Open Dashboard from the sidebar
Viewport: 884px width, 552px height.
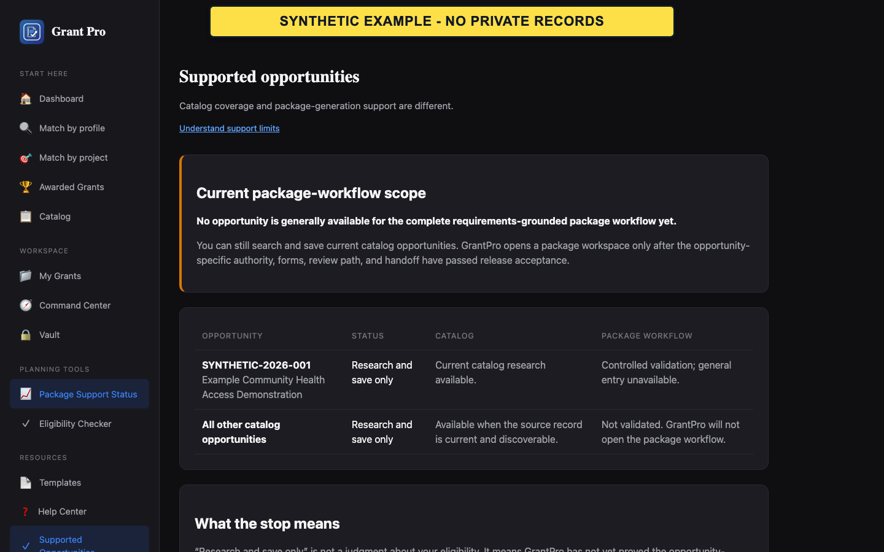click(79, 99)
